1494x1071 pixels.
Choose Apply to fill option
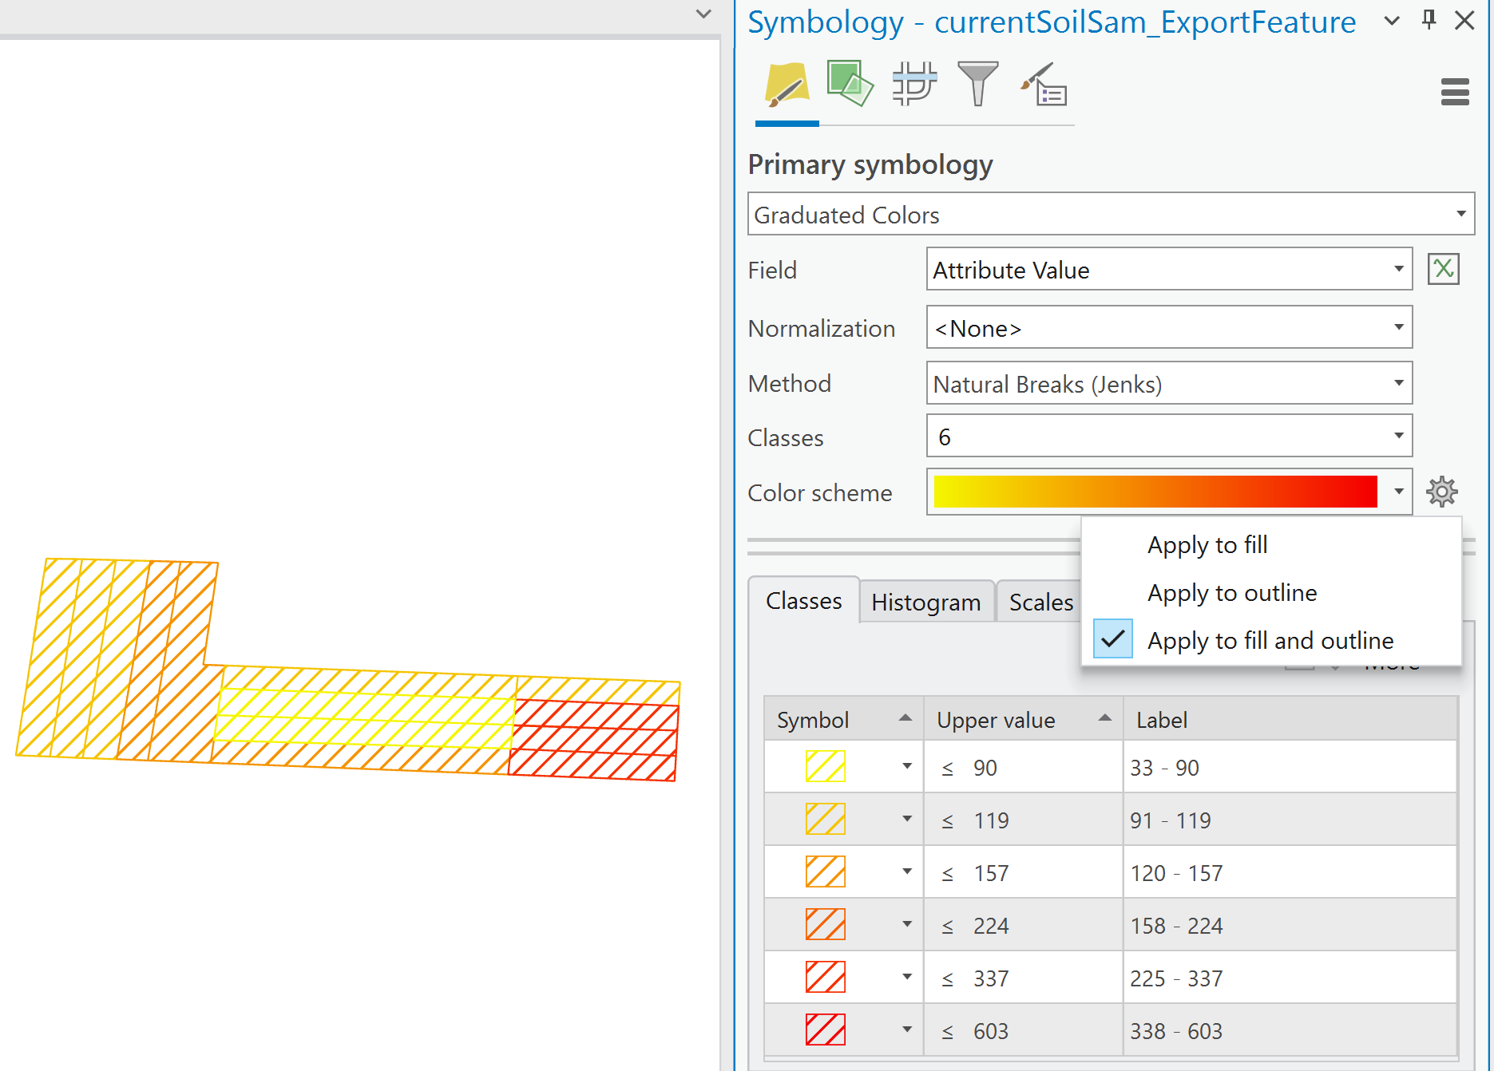(1271, 545)
